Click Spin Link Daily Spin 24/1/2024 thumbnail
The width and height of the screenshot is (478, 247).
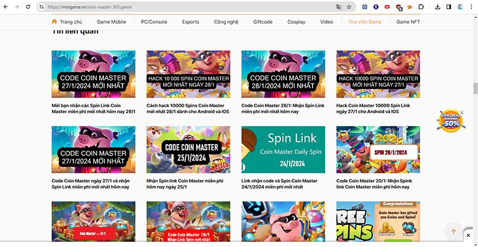pyautogui.click(x=283, y=150)
